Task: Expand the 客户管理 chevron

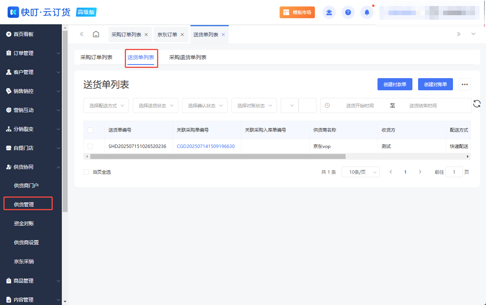Action: (x=58, y=72)
